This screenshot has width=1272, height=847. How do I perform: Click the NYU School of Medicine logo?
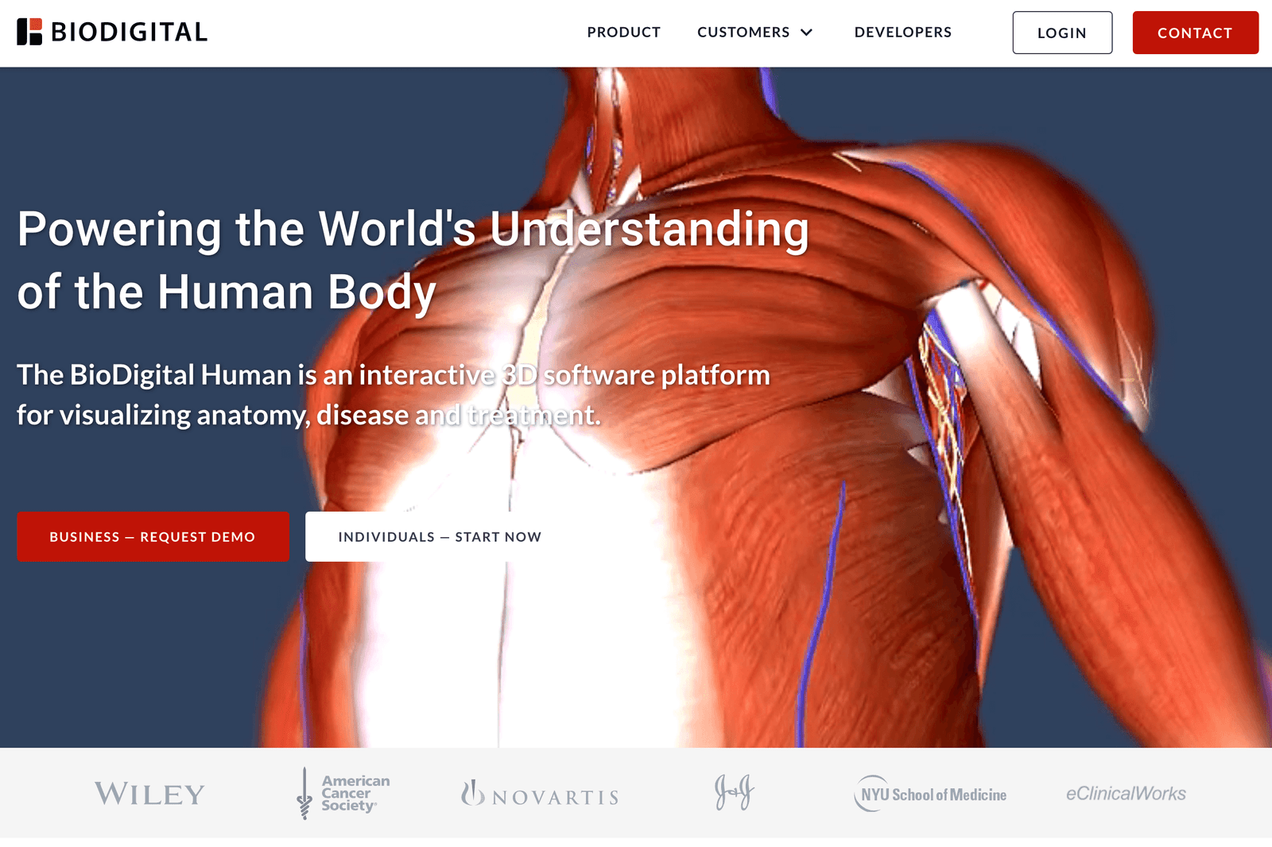pyautogui.click(x=930, y=794)
